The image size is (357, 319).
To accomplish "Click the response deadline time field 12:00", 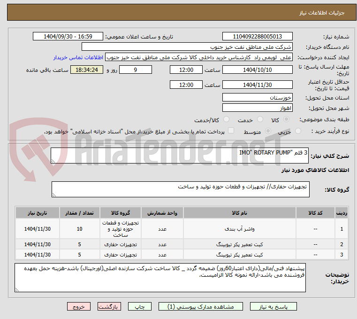I will 186,70.
